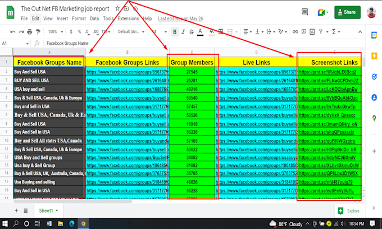Open the Default (Arial) font dropdown

coord(131,32)
